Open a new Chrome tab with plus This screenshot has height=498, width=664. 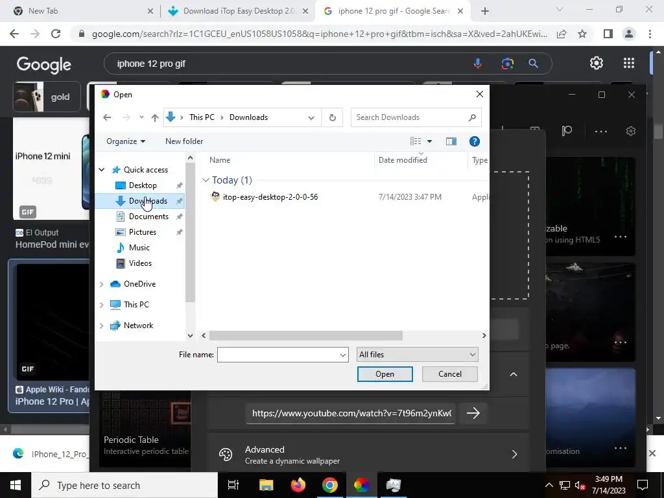tap(485, 11)
